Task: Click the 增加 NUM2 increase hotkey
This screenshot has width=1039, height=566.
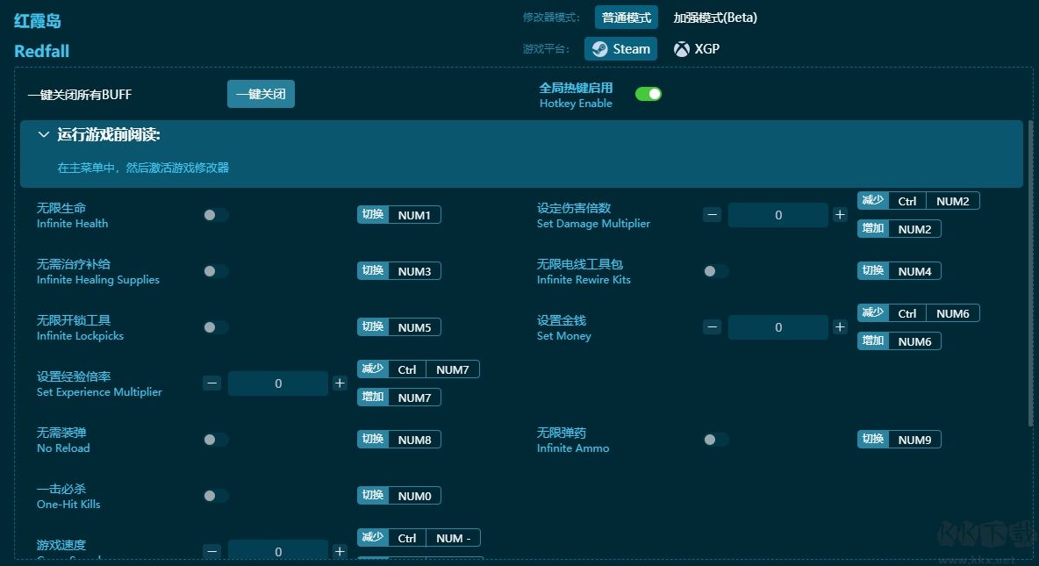Action: [899, 229]
